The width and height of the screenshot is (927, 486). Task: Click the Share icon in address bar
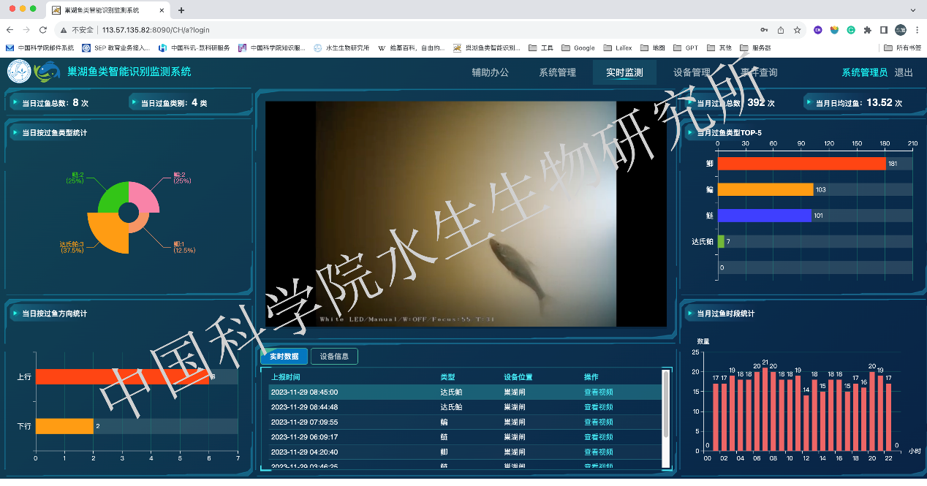(x=781, y=30)
